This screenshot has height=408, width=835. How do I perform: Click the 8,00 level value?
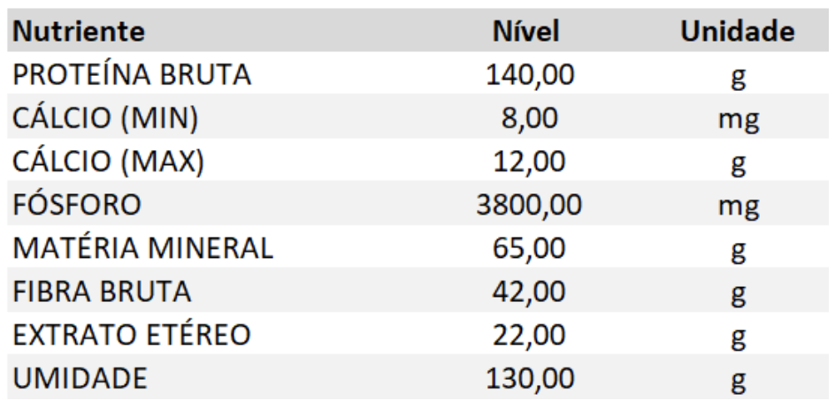tap(530, 119)
